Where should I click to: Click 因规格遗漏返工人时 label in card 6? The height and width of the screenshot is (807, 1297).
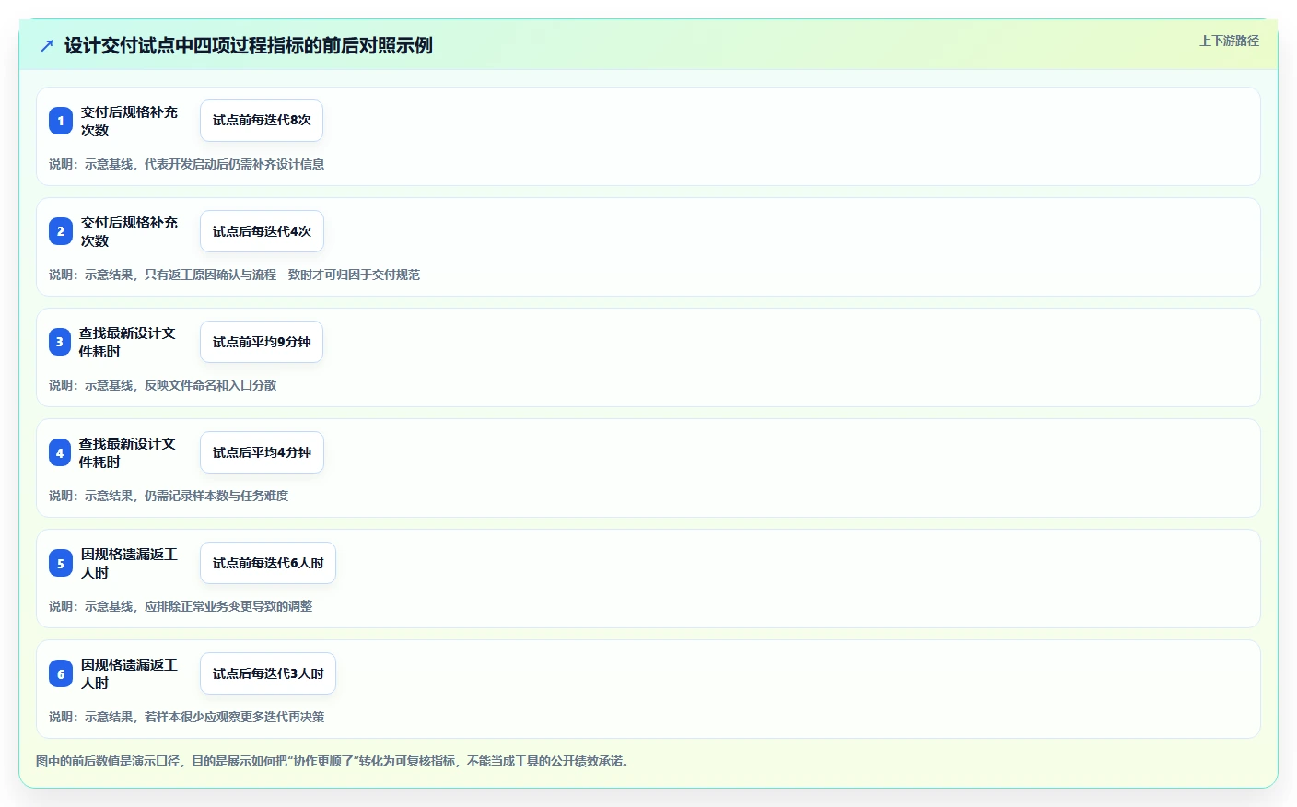tap(129, 673)
